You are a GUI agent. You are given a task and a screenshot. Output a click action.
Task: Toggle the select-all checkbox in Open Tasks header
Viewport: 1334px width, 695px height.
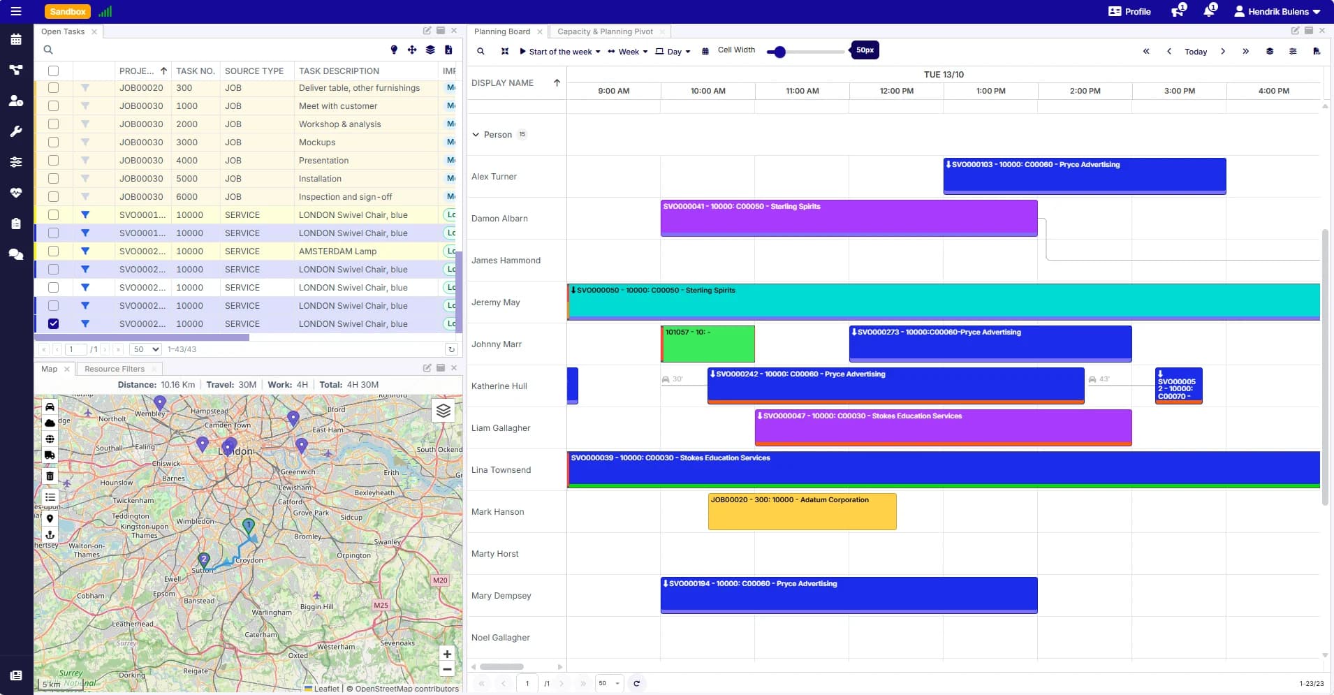point(53,71)
